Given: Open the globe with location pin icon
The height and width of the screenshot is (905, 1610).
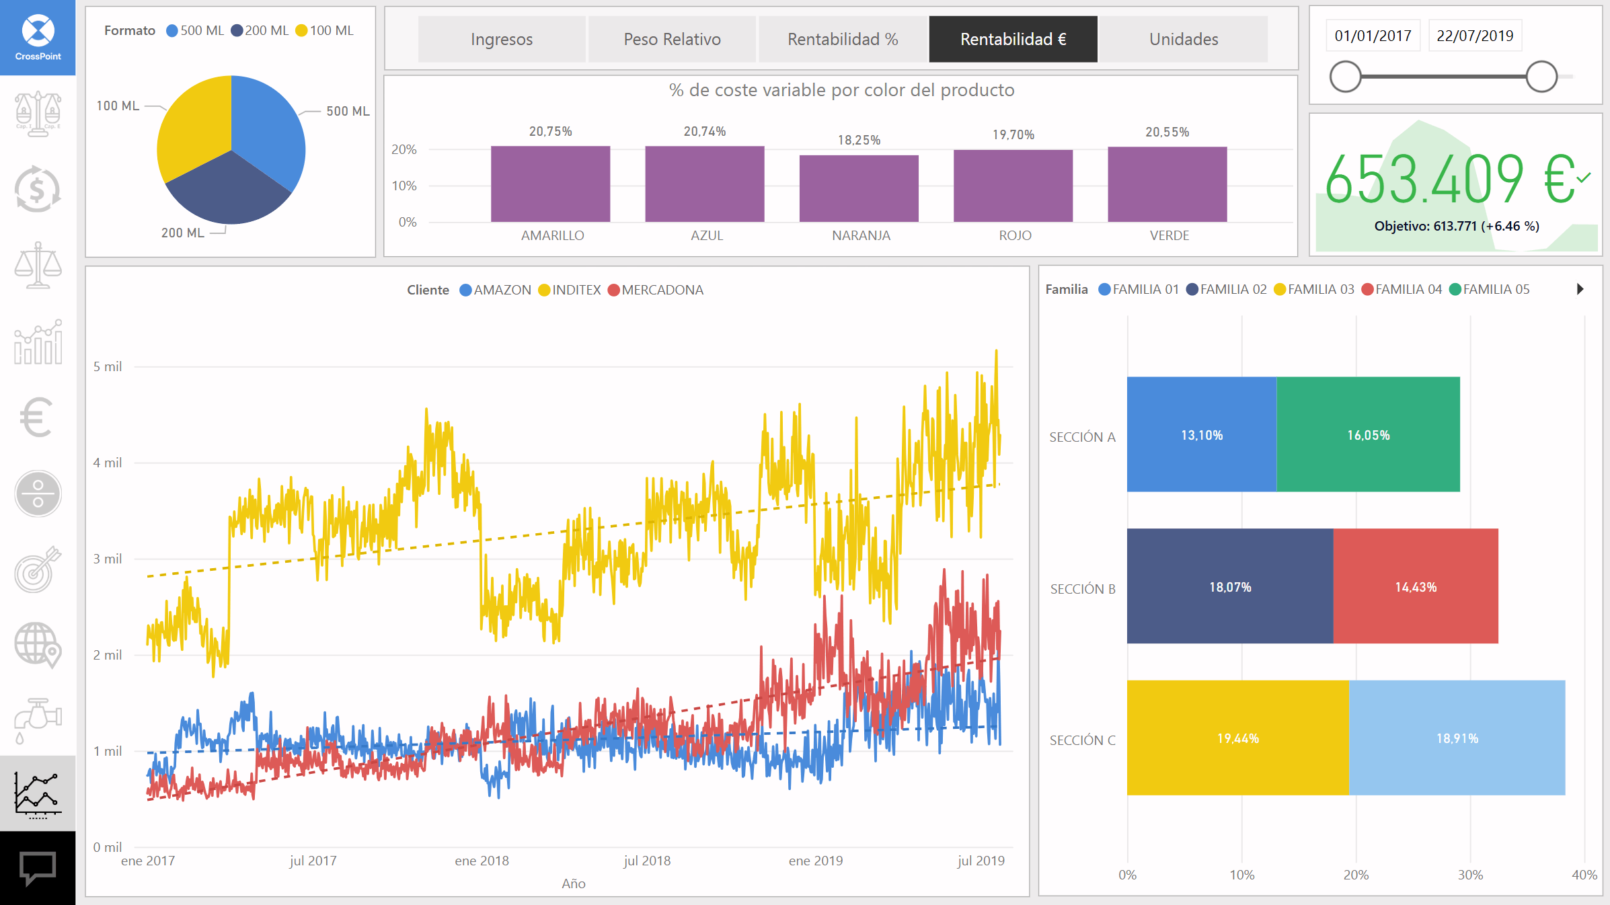Looking at the screenshot, I should coord(38,645).
